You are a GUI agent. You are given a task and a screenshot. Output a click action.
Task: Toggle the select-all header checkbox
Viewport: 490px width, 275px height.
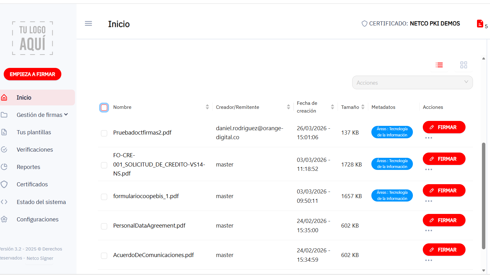(x=104, y=108)
